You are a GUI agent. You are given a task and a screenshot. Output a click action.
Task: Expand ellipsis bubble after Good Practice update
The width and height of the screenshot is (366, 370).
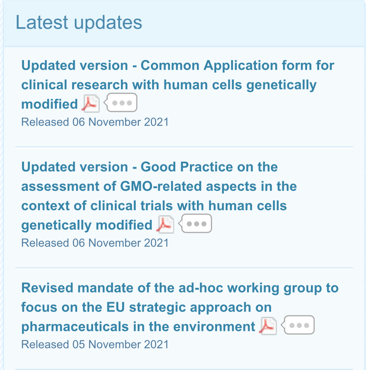click(197, 224)
